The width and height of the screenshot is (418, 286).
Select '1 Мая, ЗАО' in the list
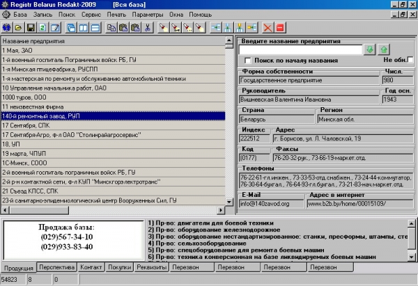pyautogui.click(x=114, y=50)
